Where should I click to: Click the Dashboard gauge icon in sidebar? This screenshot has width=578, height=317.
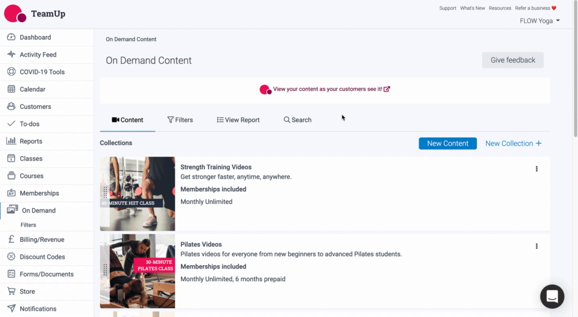11,38
